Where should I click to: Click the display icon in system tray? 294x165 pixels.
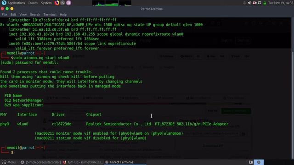pos(260,3)
